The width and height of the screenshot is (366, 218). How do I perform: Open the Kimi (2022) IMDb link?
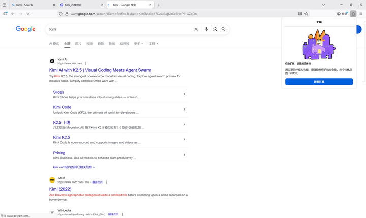tap(60, 189)
